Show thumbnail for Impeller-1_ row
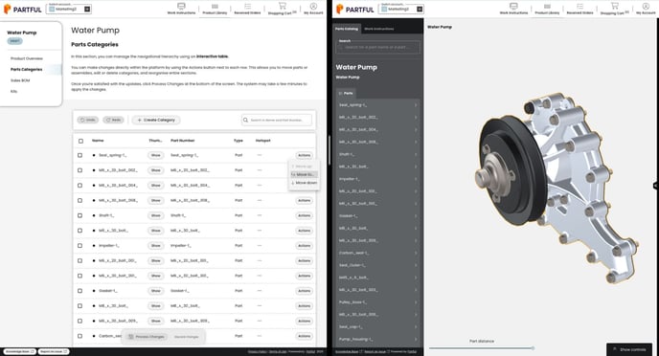This screenshot has height=356, width=659. coord(155,246)
